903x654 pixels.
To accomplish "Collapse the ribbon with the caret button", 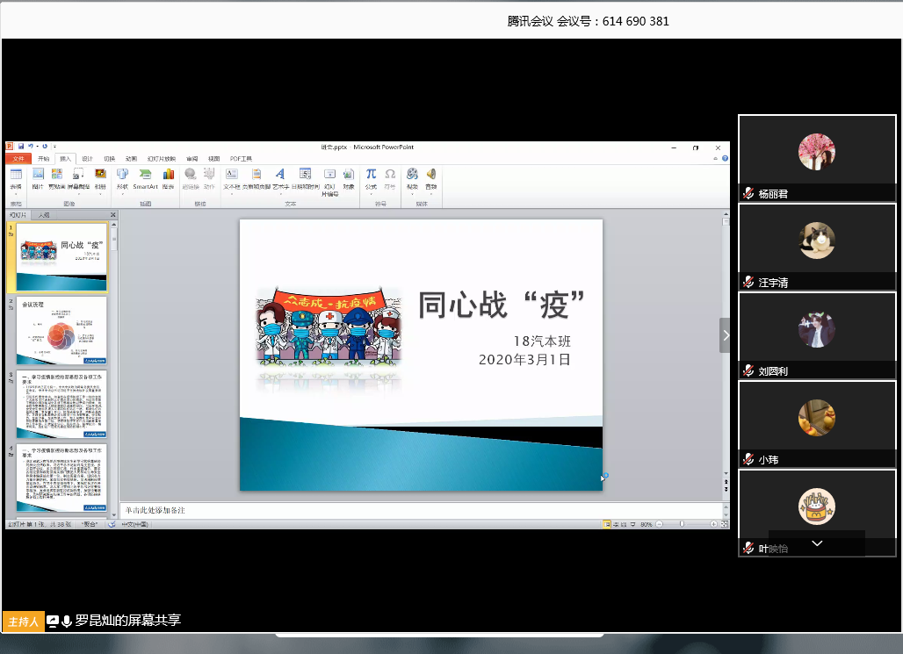I will coord(716,159).
